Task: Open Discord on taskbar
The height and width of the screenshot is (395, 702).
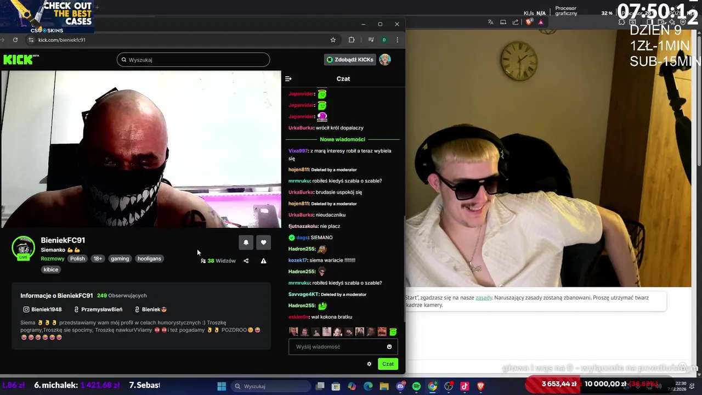Action: click(x=400, y=386)
